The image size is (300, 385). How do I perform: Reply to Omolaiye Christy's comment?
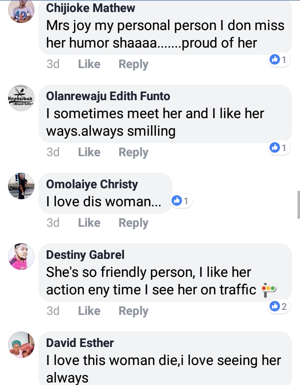pyautogui.click(x=133, y=223)
